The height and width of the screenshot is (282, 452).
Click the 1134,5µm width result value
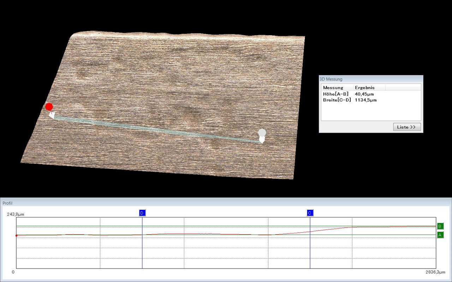(365, 100)
